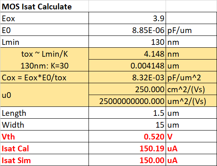Select the tox ~ Lmin/K label cell
Screen dimensions: 217x166
pos(44,60)
